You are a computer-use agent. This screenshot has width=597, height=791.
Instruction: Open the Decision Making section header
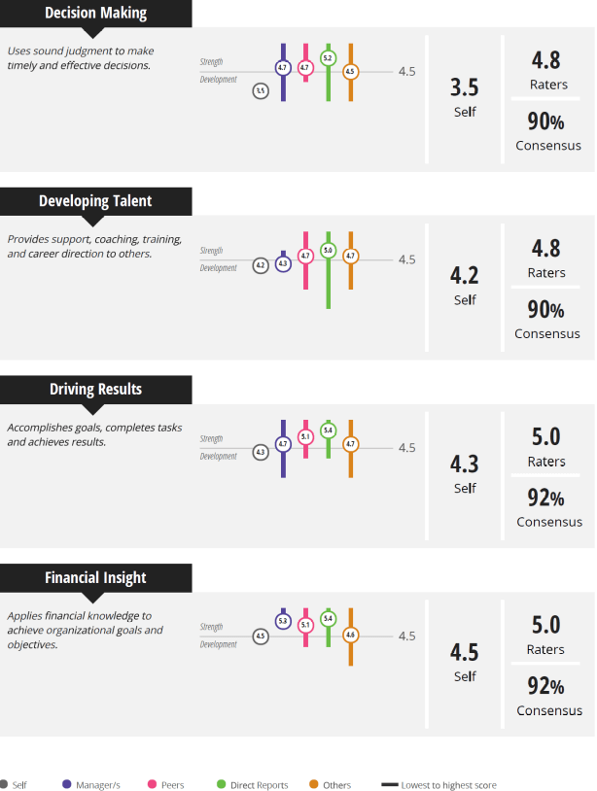click(95, 14)
